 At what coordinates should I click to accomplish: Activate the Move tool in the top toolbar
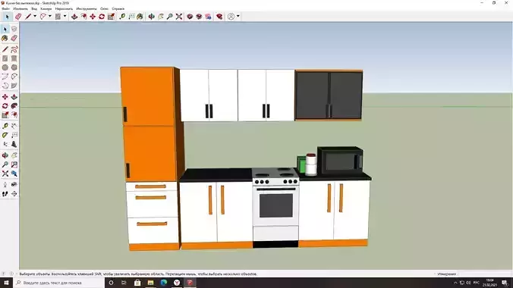coord(93,17)
